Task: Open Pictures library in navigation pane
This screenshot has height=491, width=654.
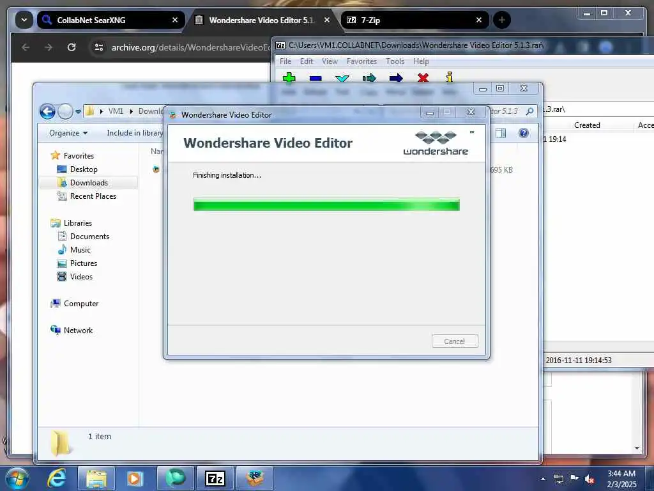Action: (84, 263)
